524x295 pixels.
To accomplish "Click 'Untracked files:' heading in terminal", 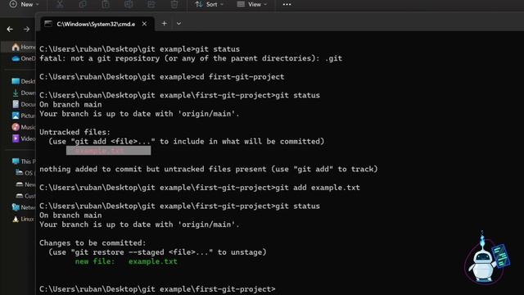I will [x=75, y=132].
